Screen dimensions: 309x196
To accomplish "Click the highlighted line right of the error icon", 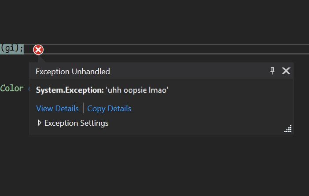I will 176,49.
